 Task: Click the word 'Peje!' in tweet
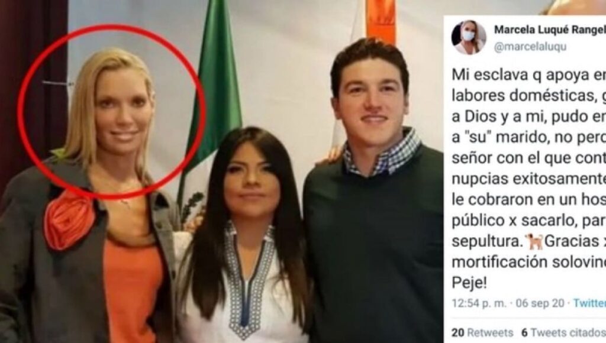[469, 283]
